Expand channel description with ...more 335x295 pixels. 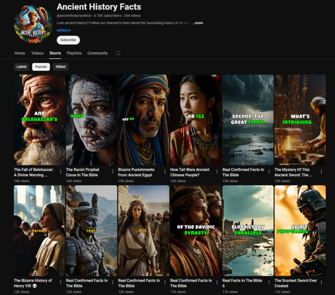point(198,23)
